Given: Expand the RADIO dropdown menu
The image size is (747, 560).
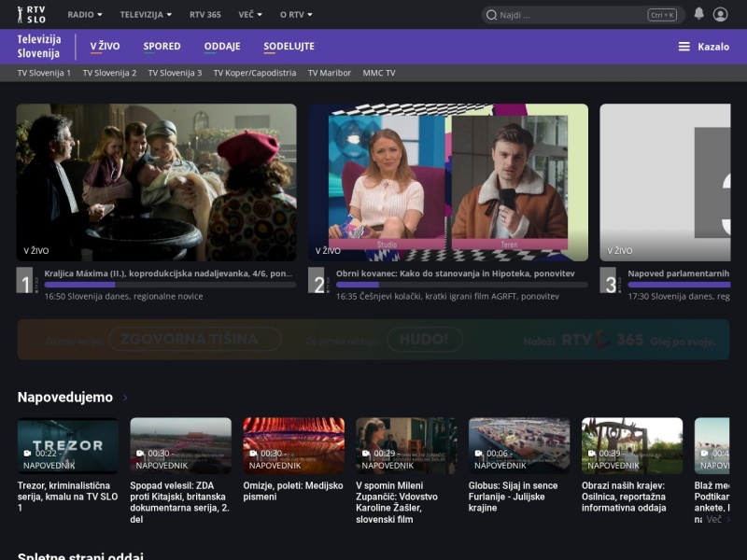Looking at the screenshot, I should [85, 15].
